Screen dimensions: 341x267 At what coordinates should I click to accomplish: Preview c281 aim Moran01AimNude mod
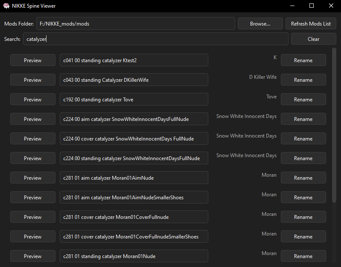(33, 178)
